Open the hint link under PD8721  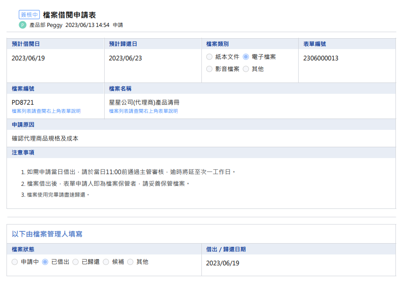46,111
